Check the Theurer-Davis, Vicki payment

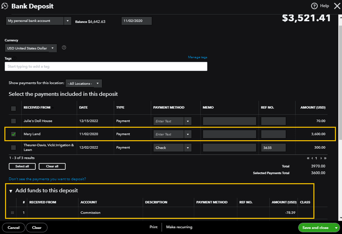13,147
